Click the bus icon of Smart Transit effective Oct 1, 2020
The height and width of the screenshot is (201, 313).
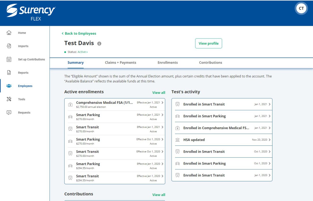pyautogui.click(x=70, y=154)
